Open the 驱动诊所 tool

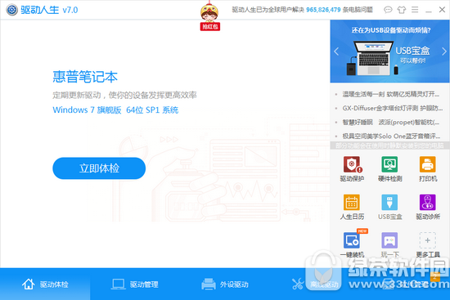point(428,207)
